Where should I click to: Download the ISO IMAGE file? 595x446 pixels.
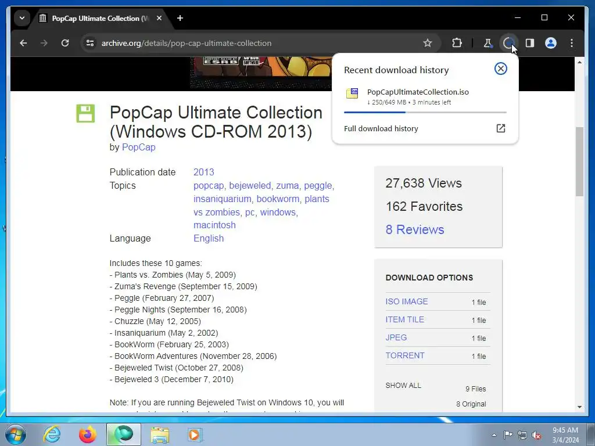click(x=406, y=301)
